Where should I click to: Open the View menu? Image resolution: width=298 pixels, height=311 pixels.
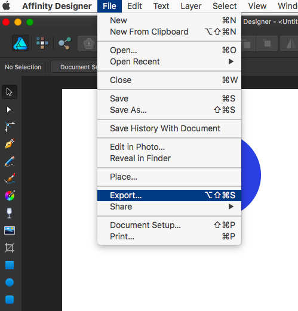pyautogui.click(x=257, y=6)
